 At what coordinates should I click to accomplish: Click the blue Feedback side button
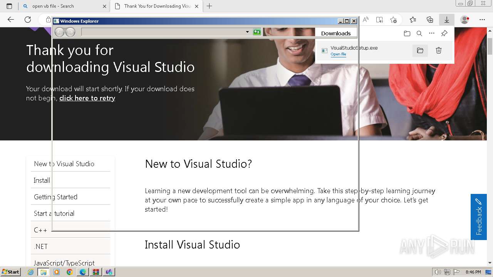coord(479,217)
